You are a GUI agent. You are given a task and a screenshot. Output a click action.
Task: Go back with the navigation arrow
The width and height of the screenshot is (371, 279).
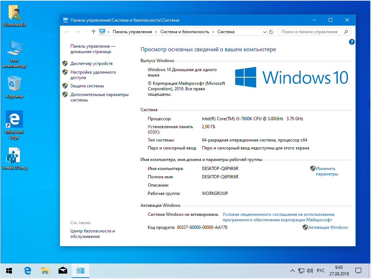67,32
